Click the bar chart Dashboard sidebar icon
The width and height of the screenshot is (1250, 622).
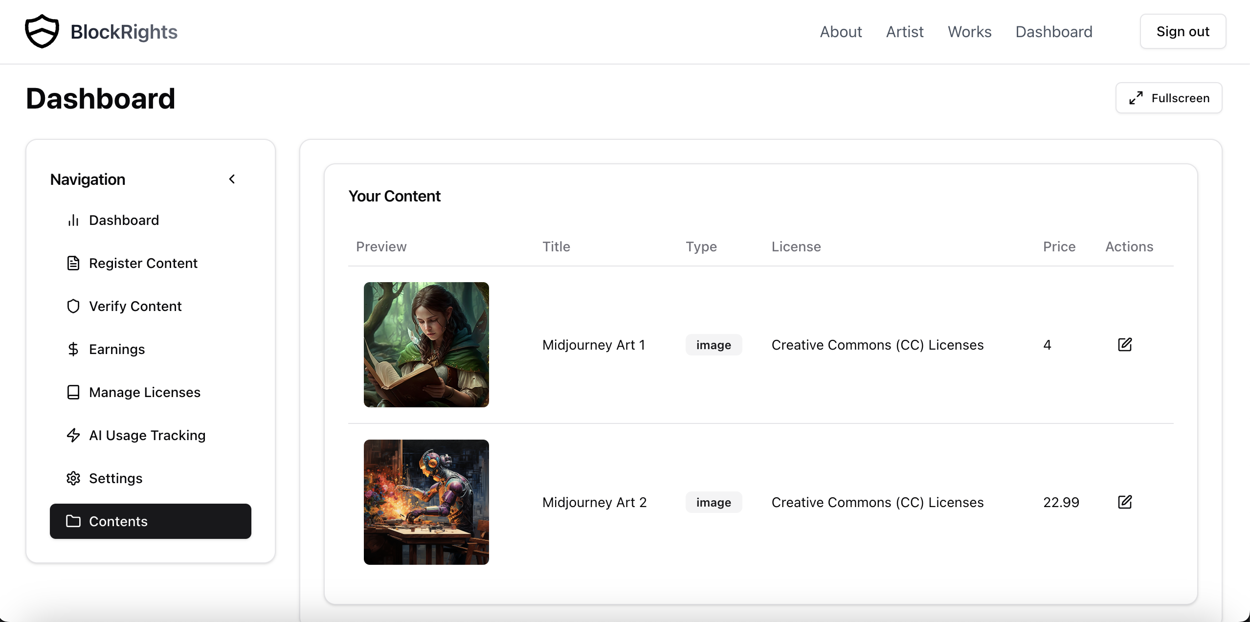[73, 220]
